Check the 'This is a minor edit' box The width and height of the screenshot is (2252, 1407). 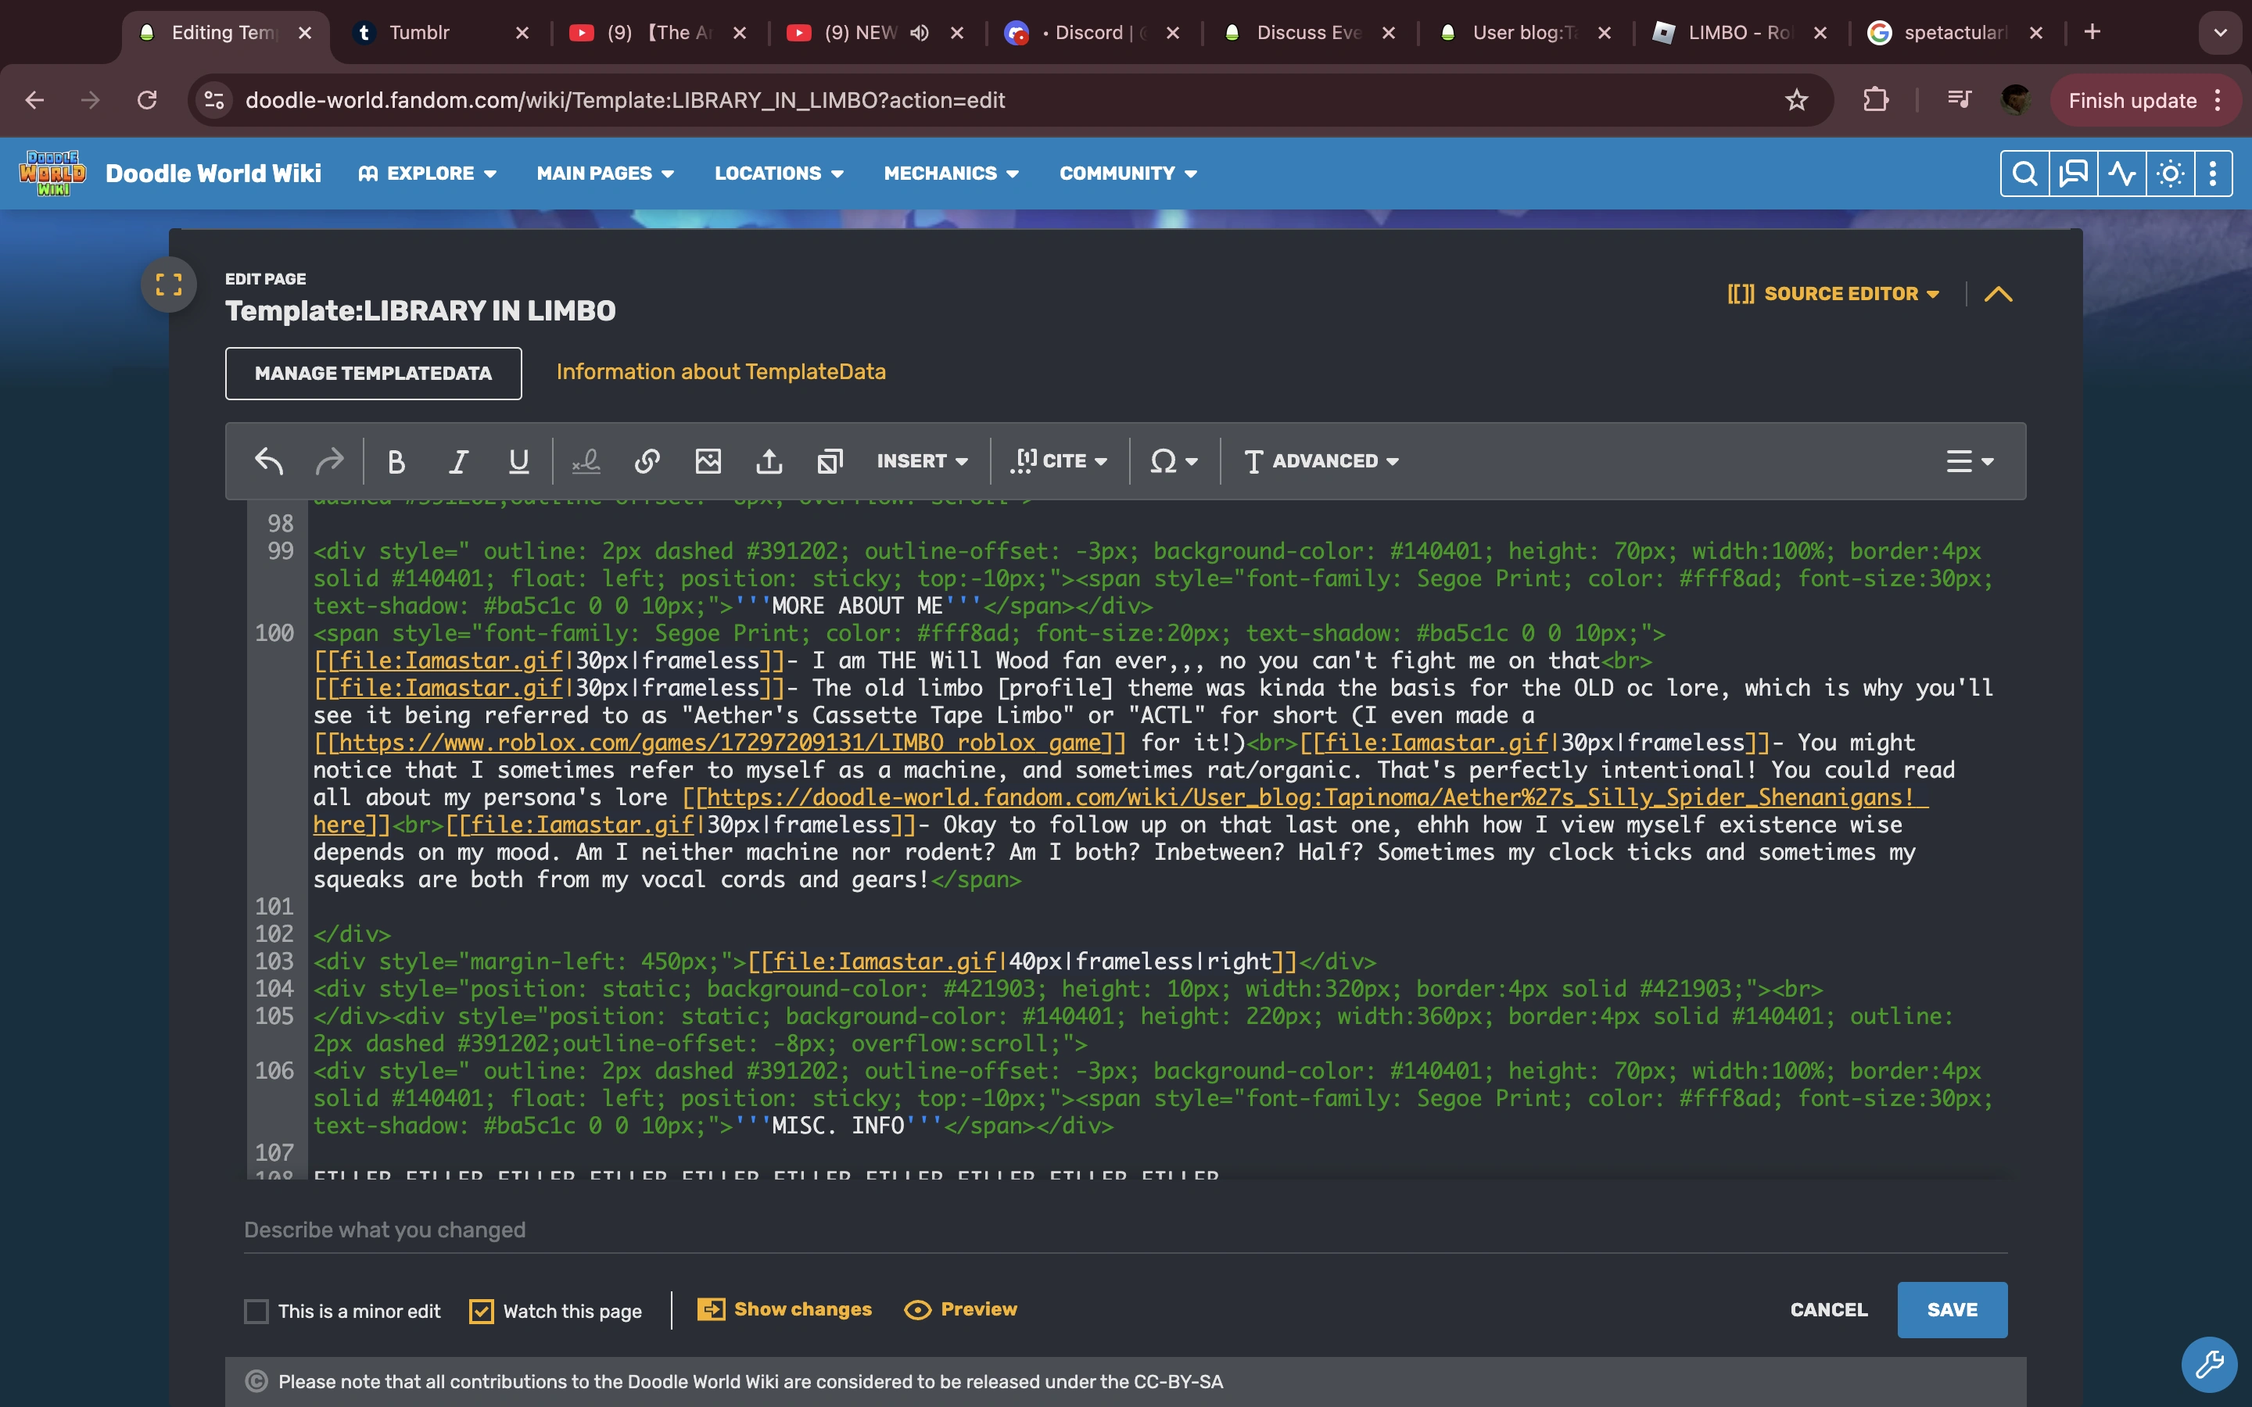pyautogui.click(x=256, y=1310)
